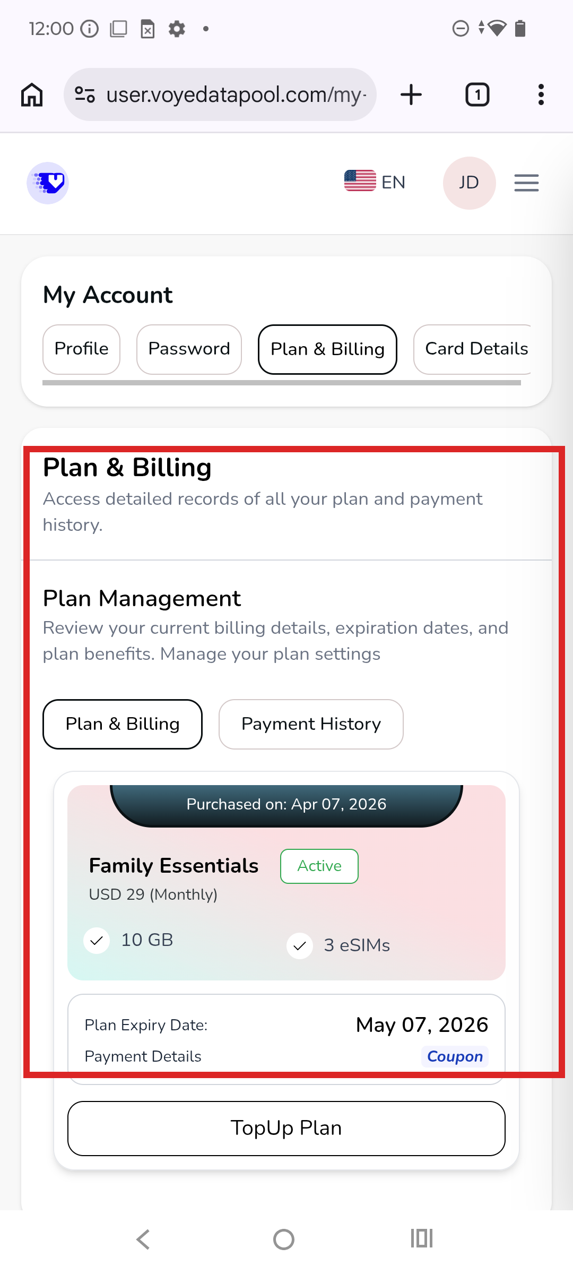Screen dimensions: 573x1274
Task: Open the tab switcher
Action: click(x=477, y=95)
